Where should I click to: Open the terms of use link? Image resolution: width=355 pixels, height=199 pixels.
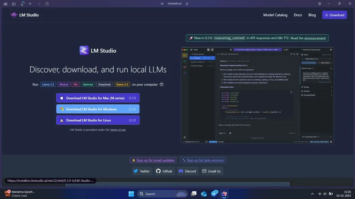(x=118, y=130)
